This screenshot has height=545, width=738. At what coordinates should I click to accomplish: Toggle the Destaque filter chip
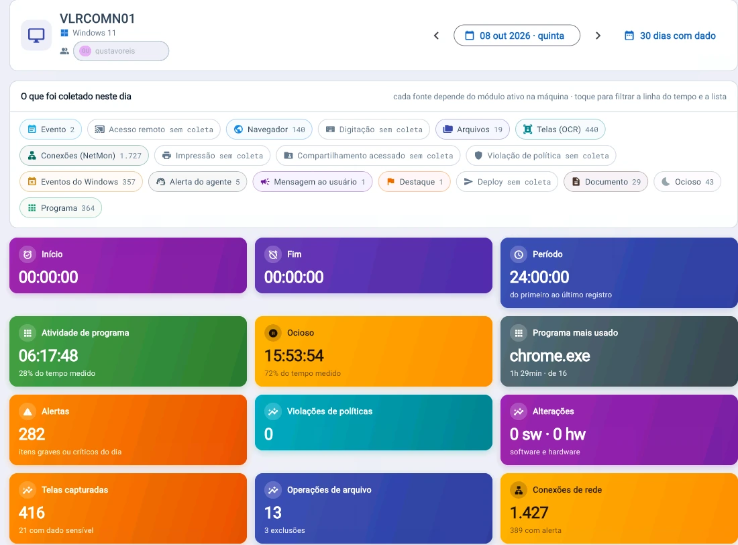414,182
